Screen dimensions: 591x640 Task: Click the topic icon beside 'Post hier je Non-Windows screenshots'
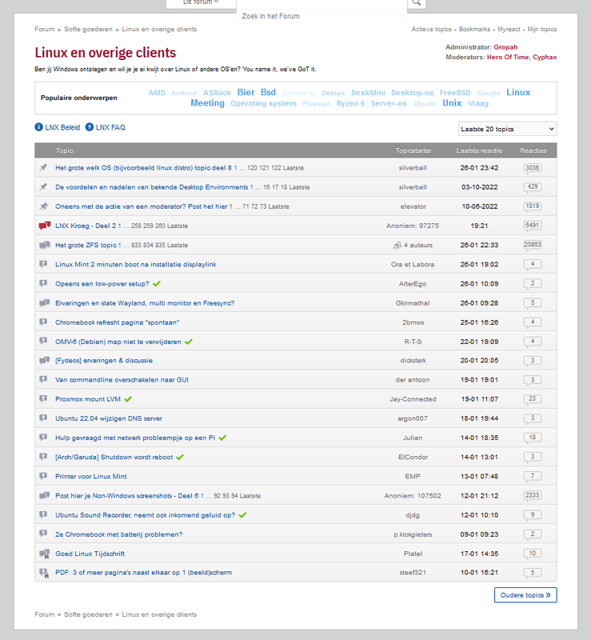44,495
